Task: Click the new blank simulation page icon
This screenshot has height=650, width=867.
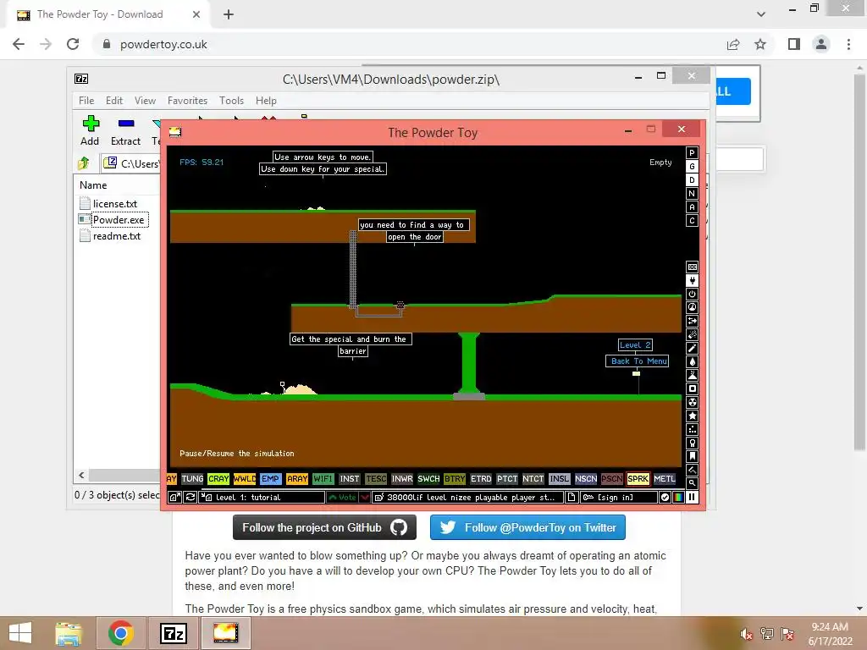Action: tap(572, 497)
